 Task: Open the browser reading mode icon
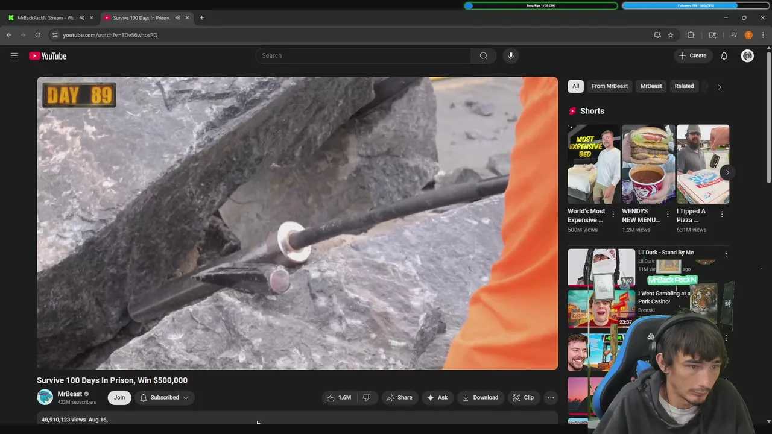(x=712, y=35)
